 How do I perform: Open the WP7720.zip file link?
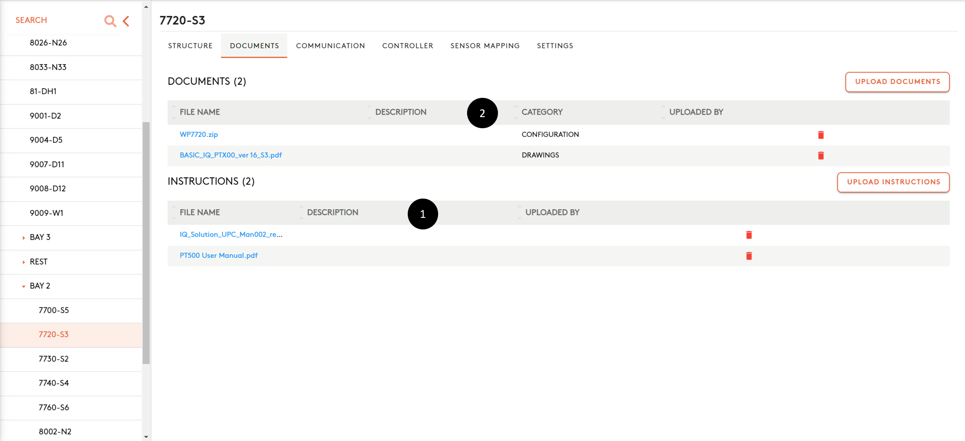click(x=199, y=134)
